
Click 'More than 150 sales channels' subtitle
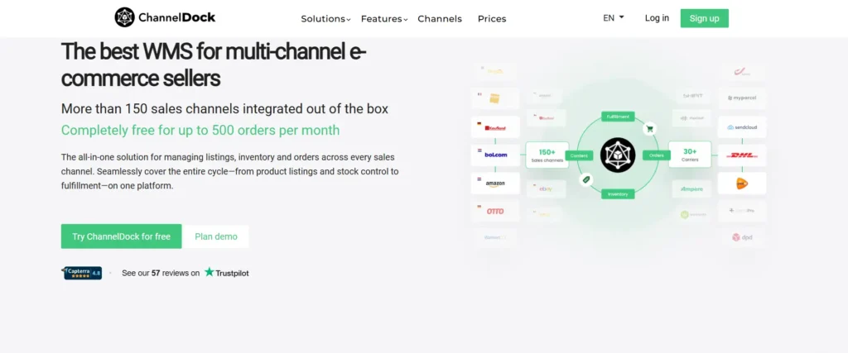(224, 108)
